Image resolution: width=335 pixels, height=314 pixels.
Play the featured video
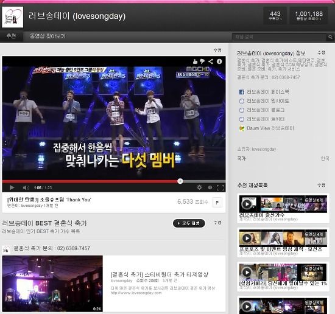pos(12,187)
